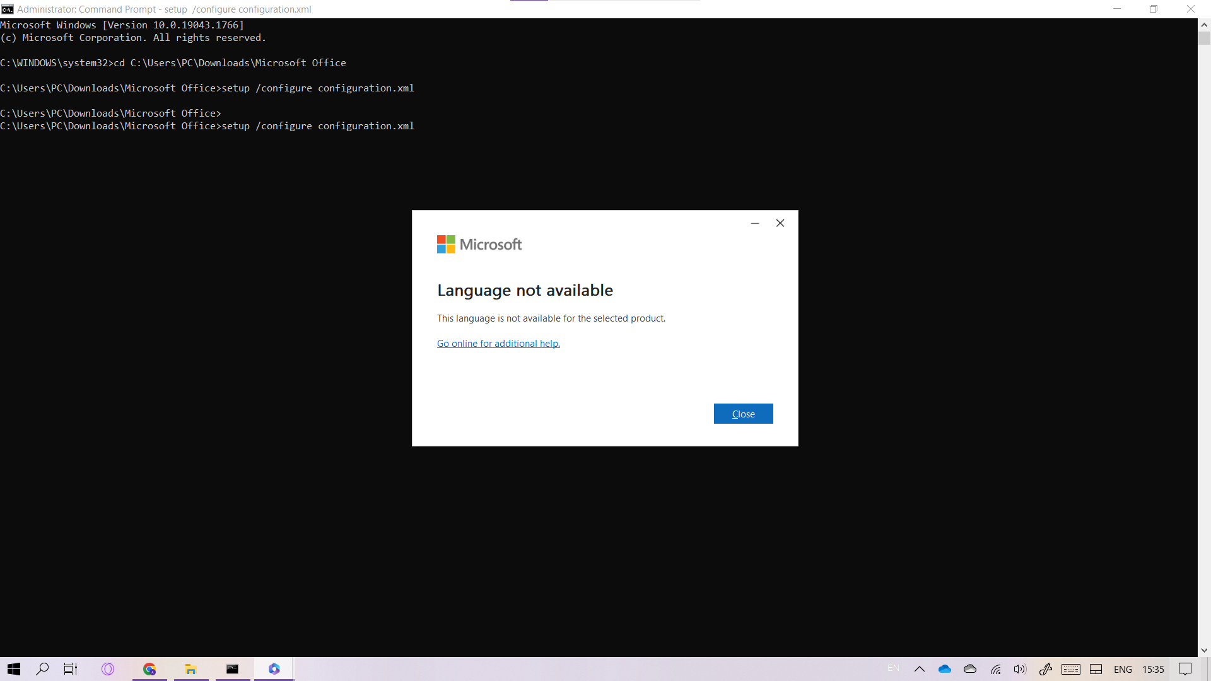1211x681 pixels.
Task: Open File Explorer from the taskbar
Action: pos(191,669)
